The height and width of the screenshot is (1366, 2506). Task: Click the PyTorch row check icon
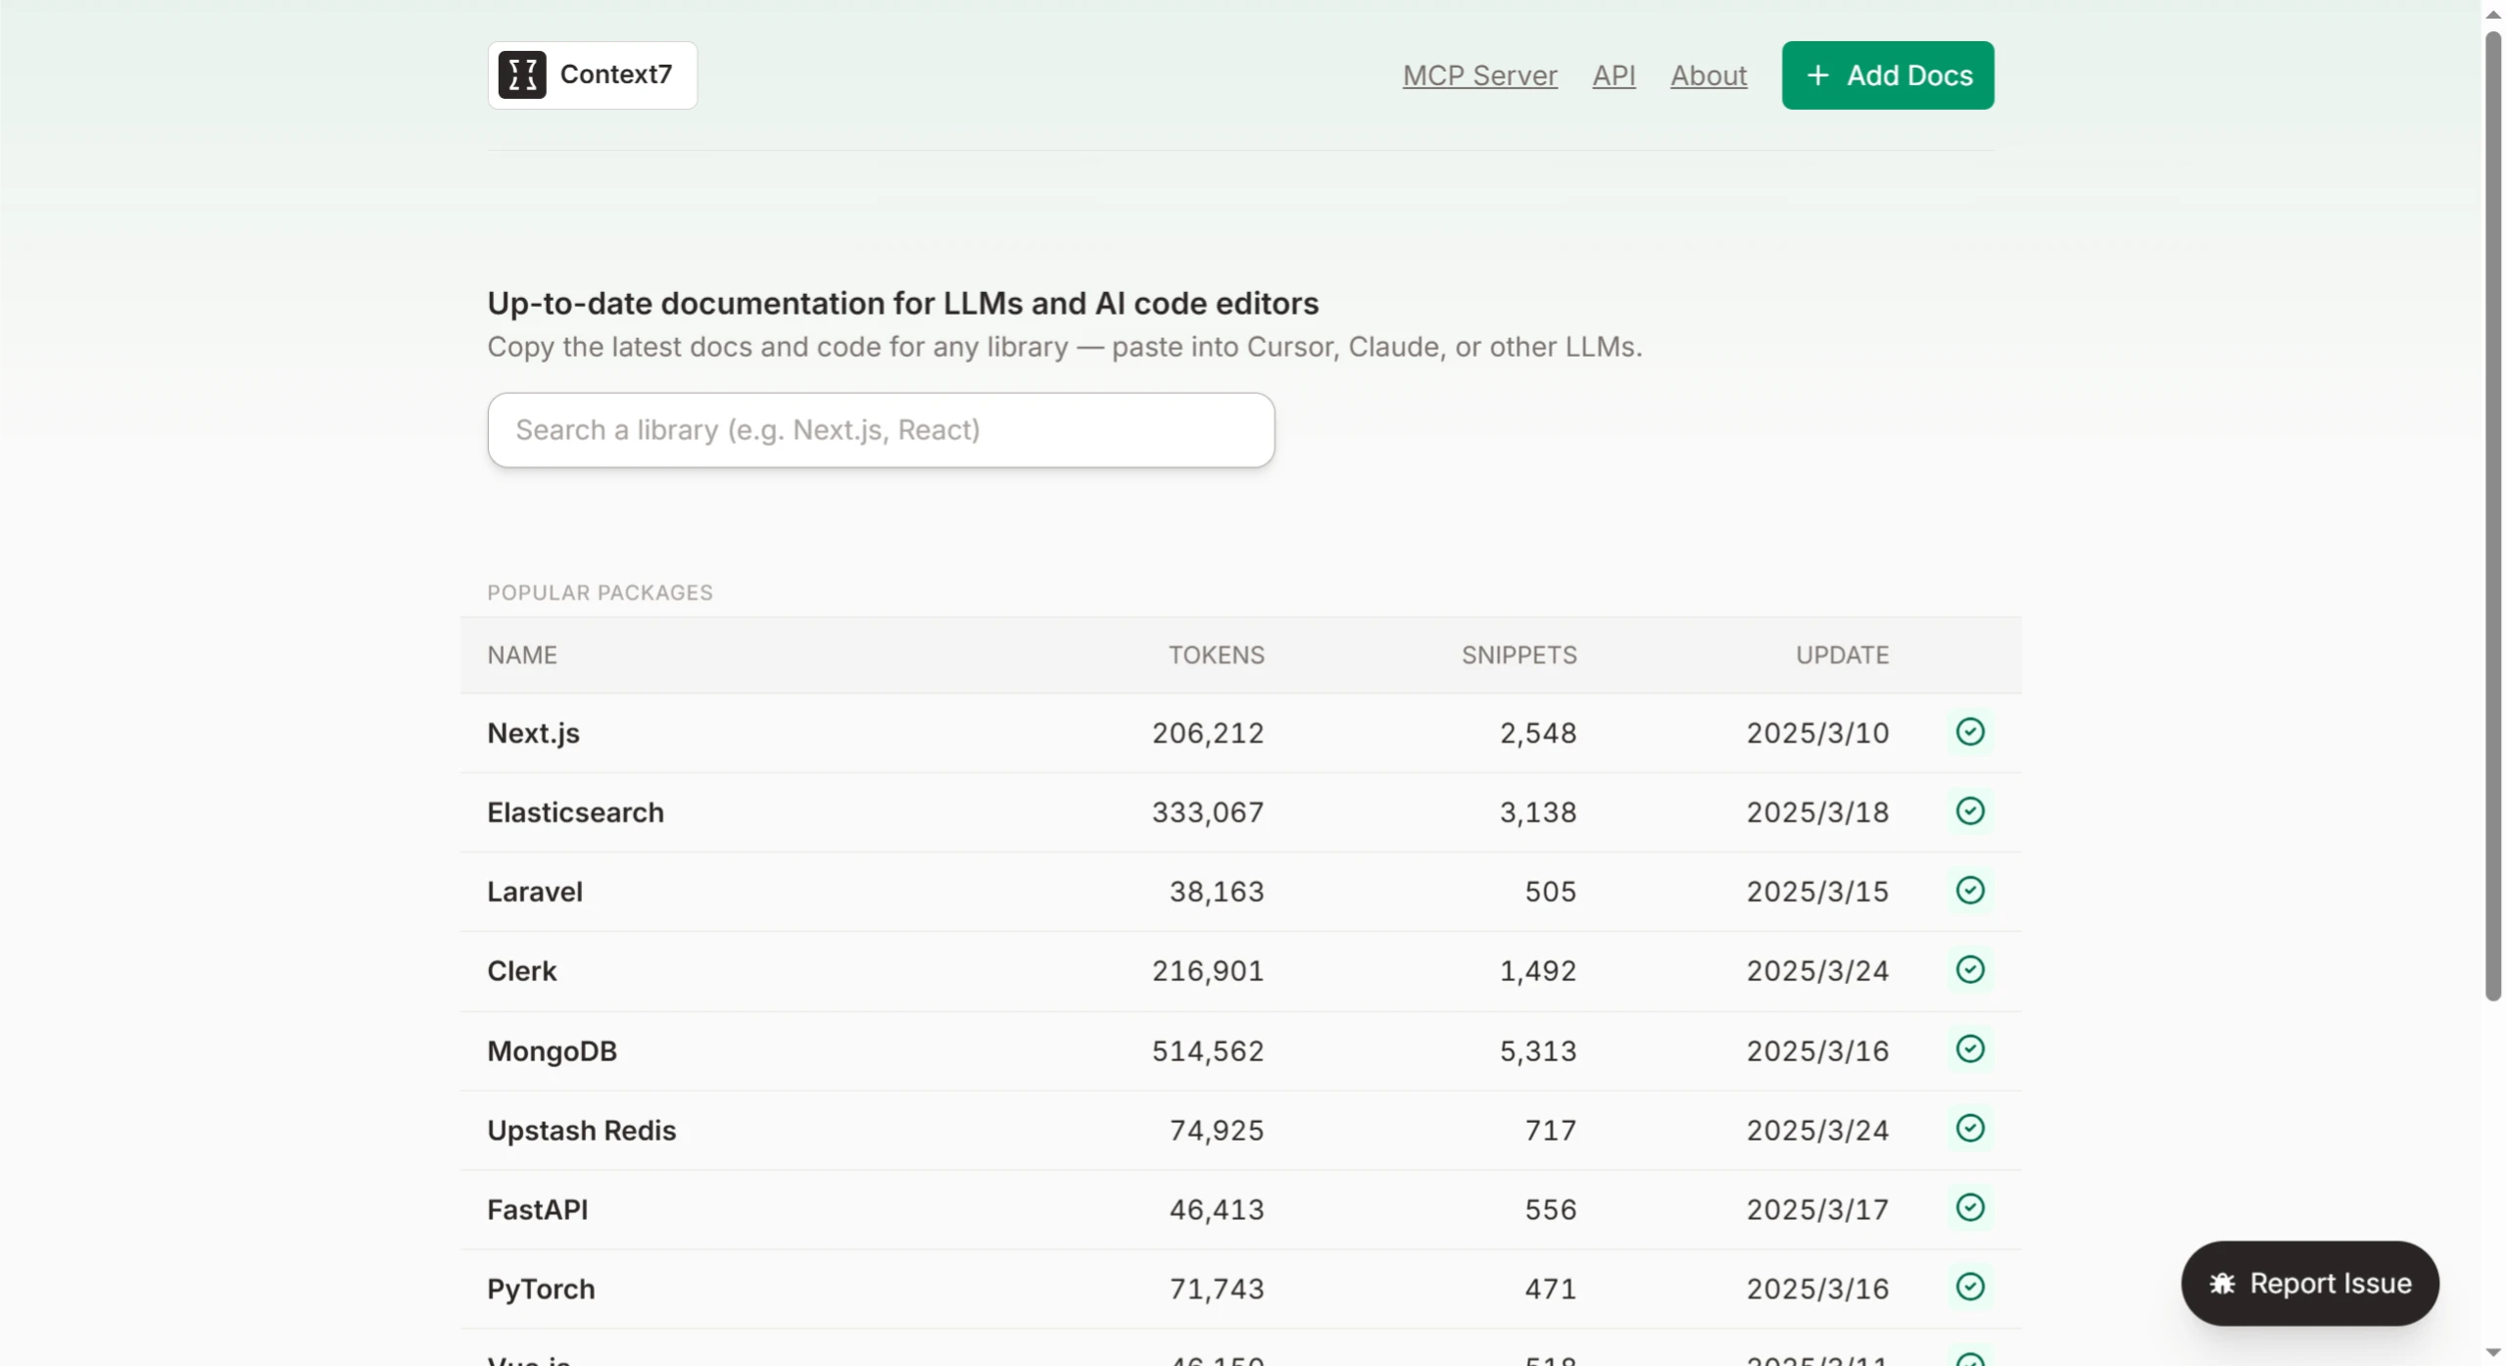tap(1969, 1288)
